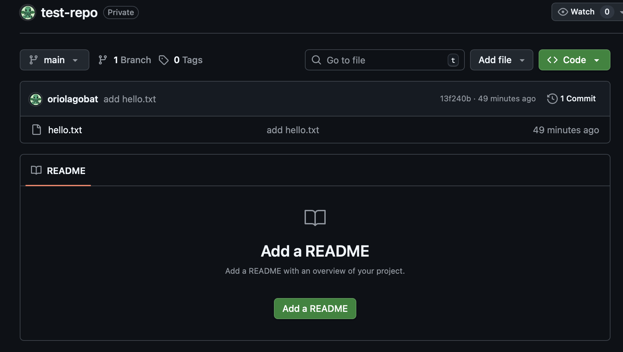
Task: Open the hello.txt file
Action: tap(65, 130)
